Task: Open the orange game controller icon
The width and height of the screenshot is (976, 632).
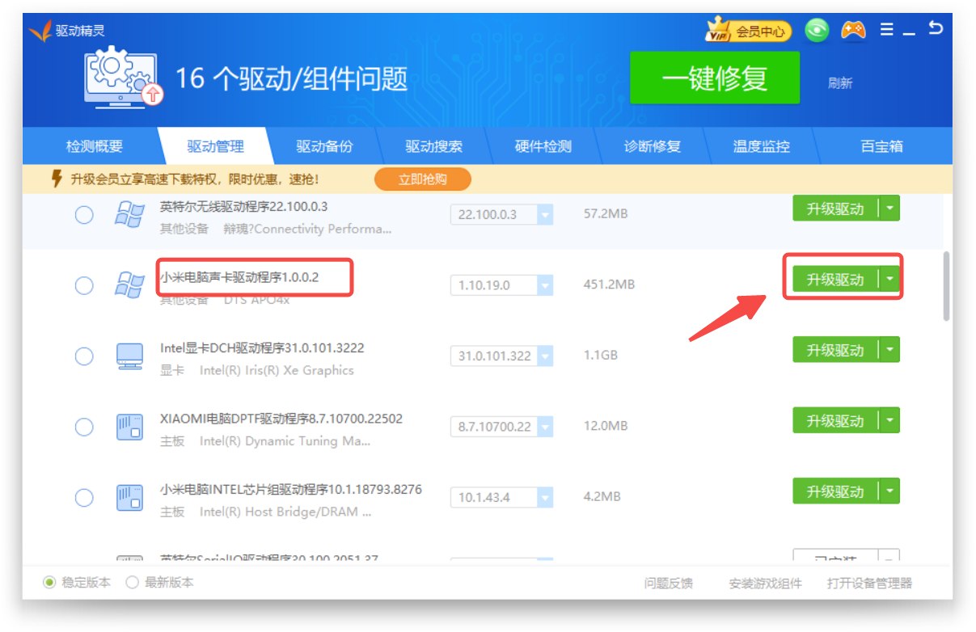Action: click(852, 31)
